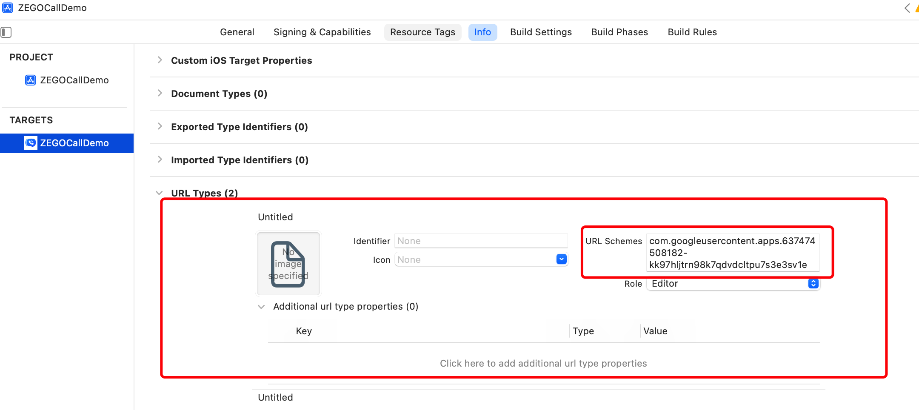Open the Resource Tags tab
Viewport: 919px width, 410px height.
[x=422, y=32]
